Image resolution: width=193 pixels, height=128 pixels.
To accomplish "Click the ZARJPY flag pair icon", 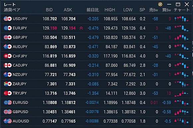I will click(8, 84).
